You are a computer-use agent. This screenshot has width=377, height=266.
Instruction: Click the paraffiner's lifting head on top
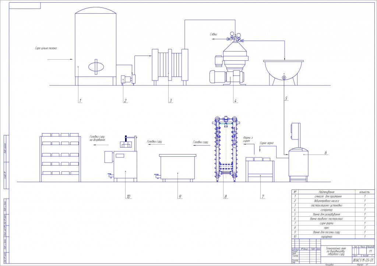(126, 142)
